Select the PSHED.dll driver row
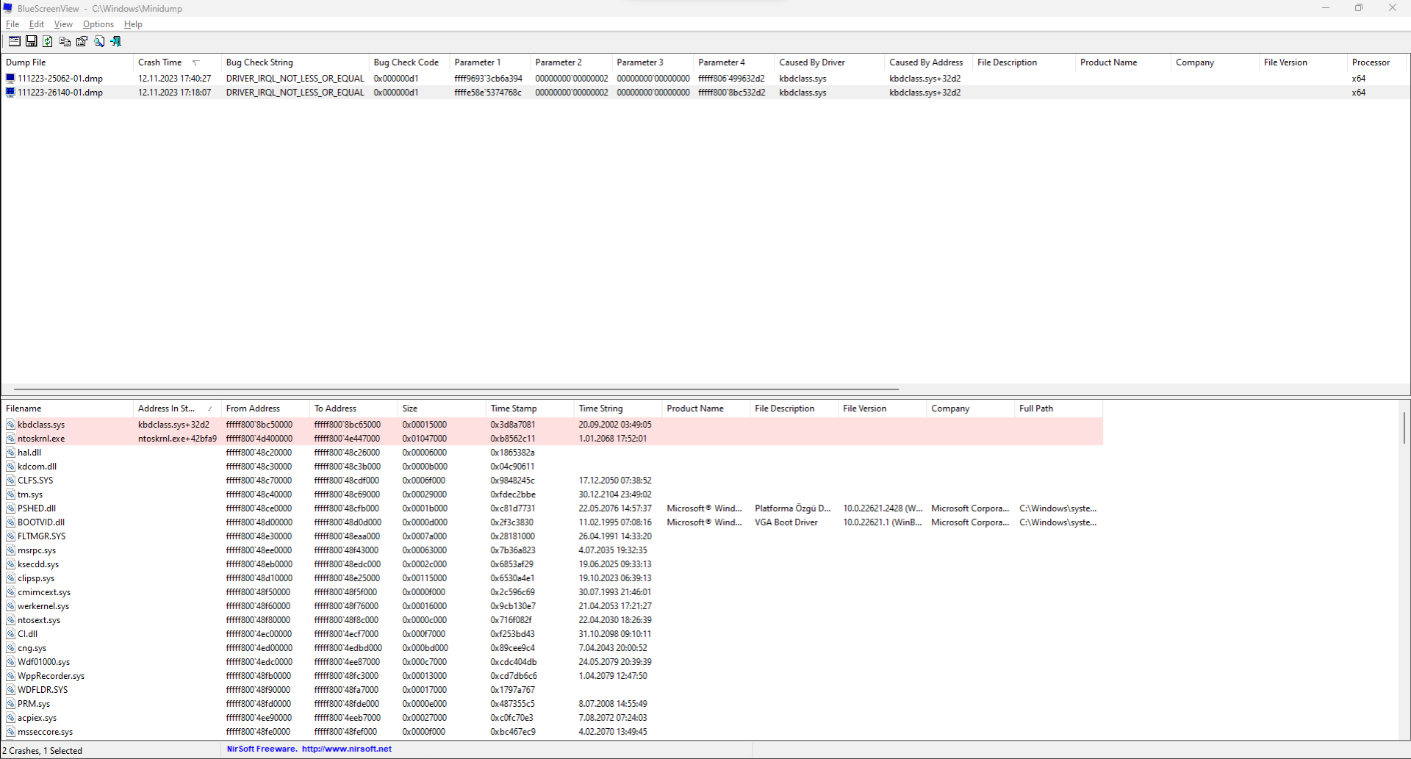 pos(552,508)
